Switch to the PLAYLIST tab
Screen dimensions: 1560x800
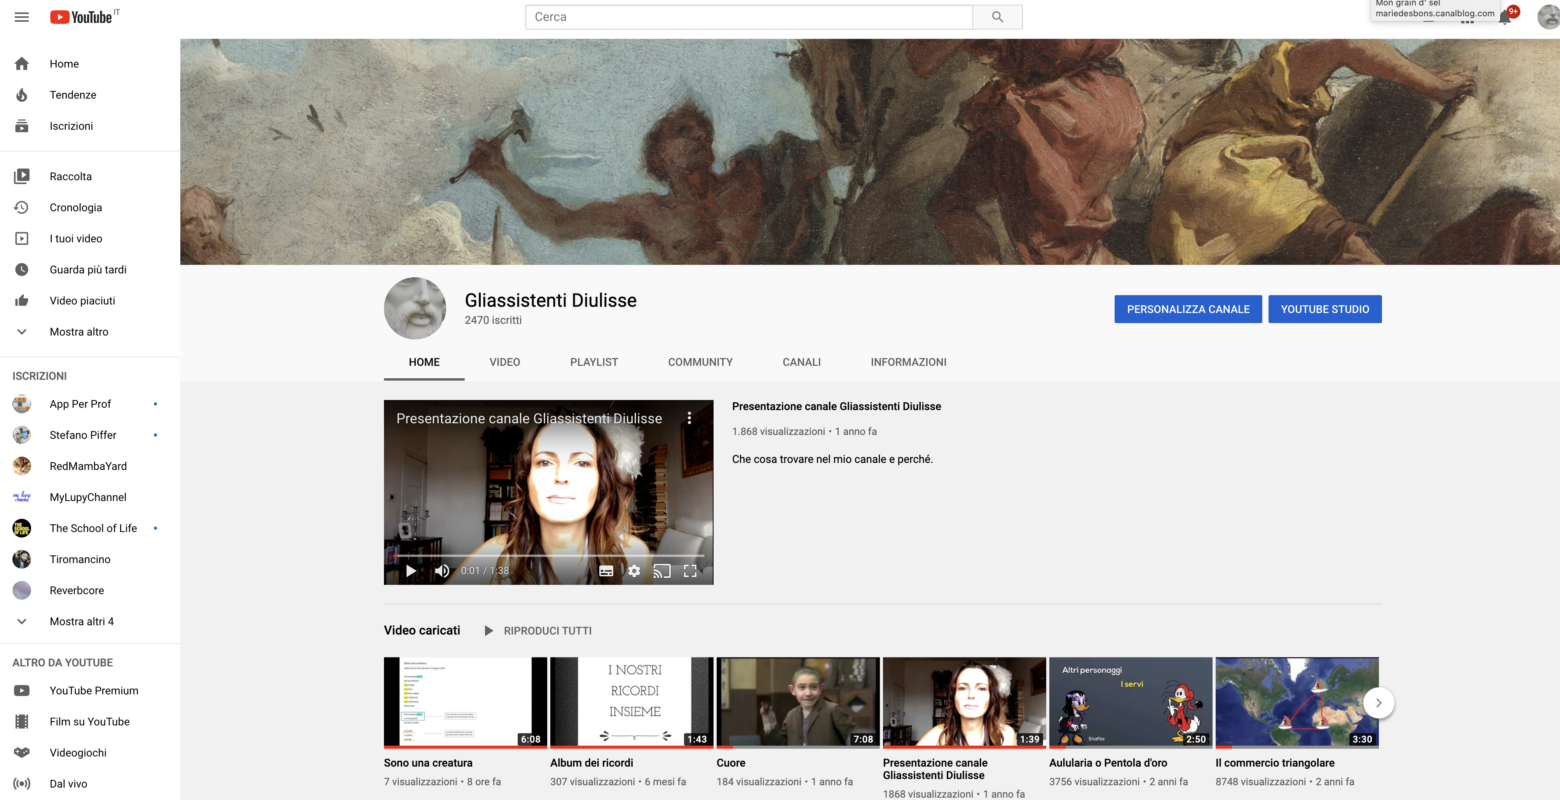click(593, 362)
